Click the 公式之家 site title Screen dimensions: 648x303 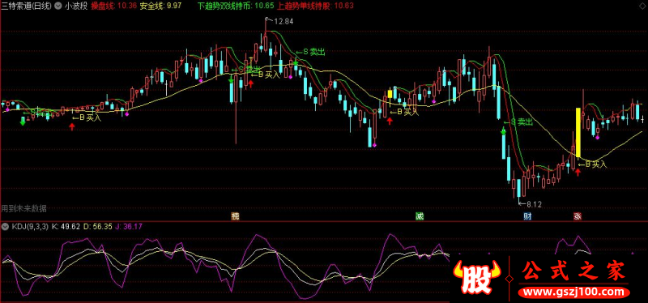(x=574, y=271)
